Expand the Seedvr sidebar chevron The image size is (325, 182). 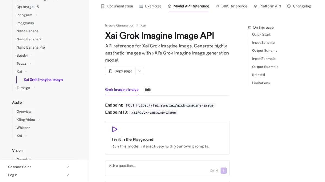[32, 55]
